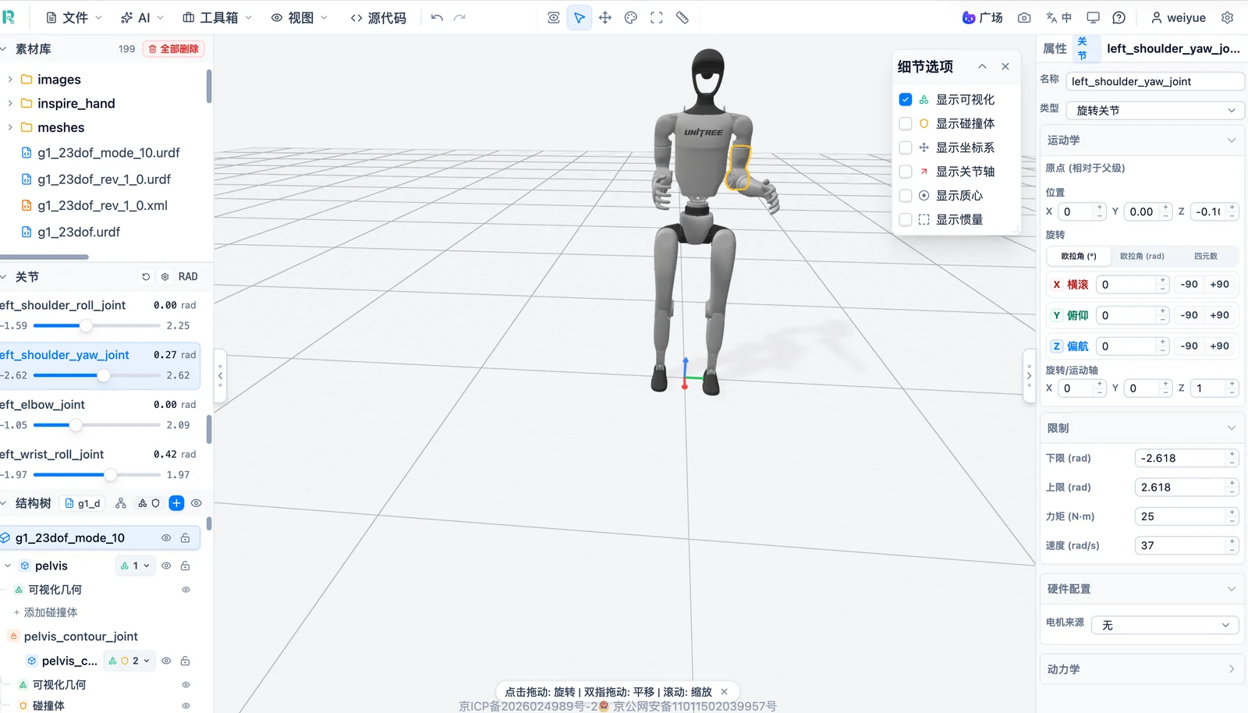Close the 细节选项 panel
This screenshot has height=713, width=1248.
point(1005,66)
